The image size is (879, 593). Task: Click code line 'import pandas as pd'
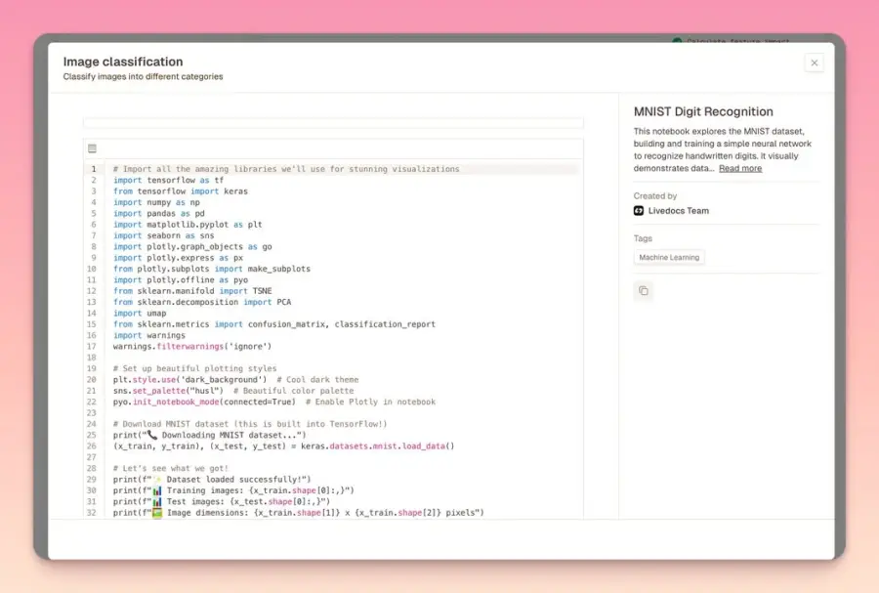[x=158, y=214]
